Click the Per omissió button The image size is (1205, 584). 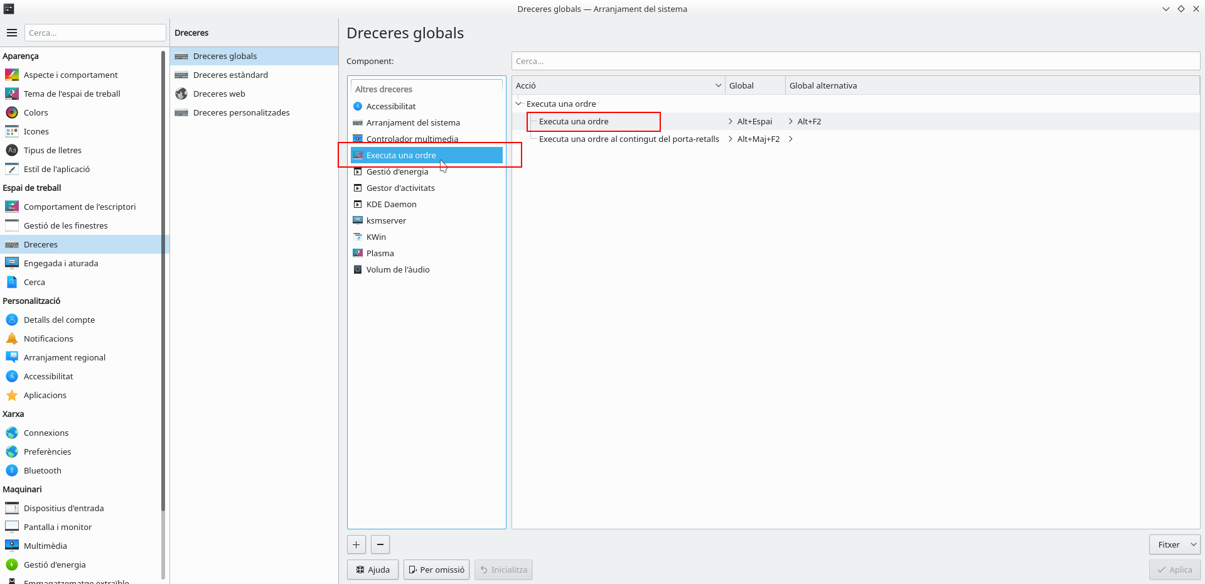[436, 570]
